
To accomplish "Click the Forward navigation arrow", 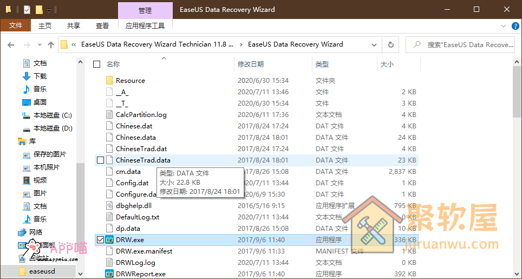I will click(x=27, y=44).
